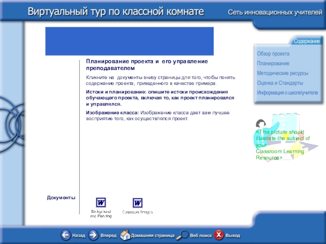This screenshot has height=244, width=326.
Task: Select the 'Обзор проекта' menu item
Action: 273,54
